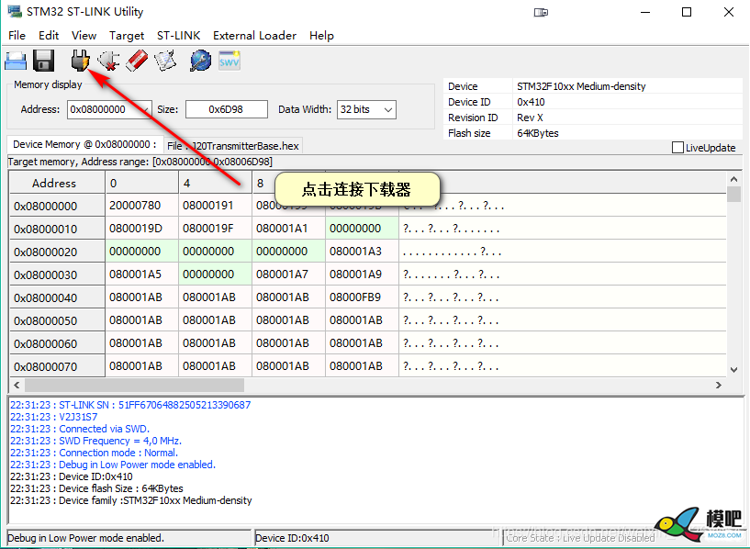Click the status bar Device ID:0x410 entry
750x549 pixels.
coord(292,538)
